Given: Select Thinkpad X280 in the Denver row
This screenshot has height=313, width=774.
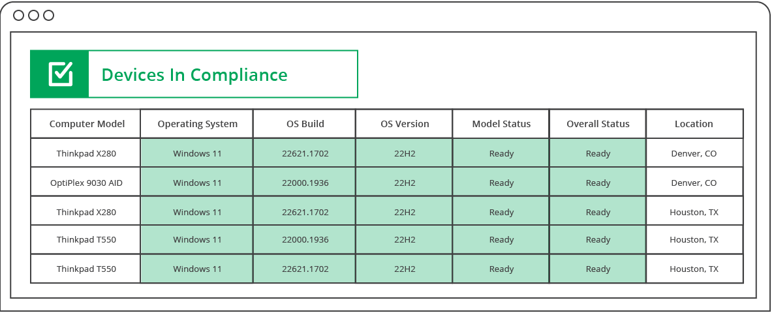Looking at the screenshot, I should pos(86,153).
